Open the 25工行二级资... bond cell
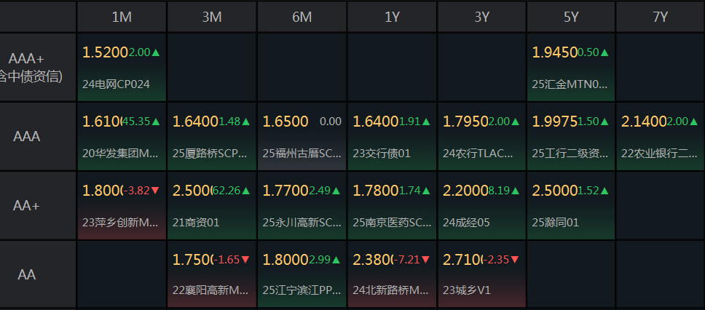 [571, 137]
